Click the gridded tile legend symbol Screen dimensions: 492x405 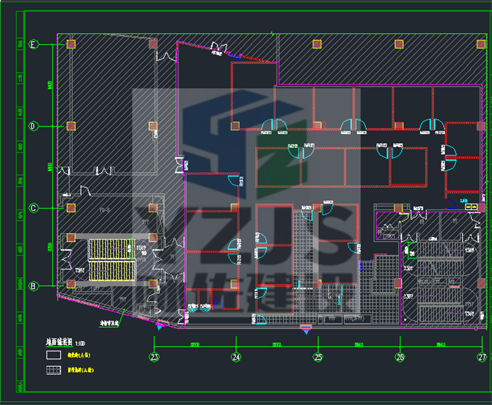54,371
